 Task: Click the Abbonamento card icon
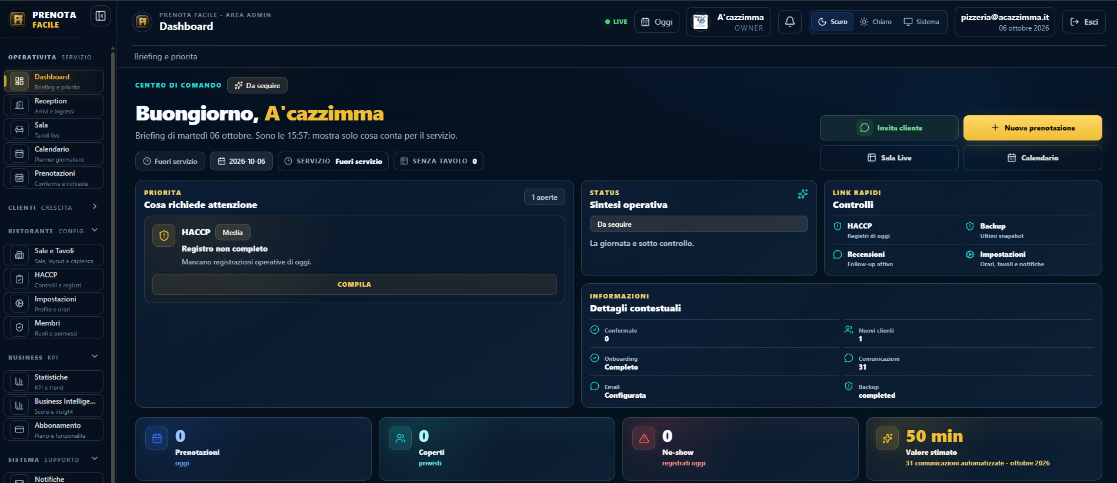coord(19,430)
